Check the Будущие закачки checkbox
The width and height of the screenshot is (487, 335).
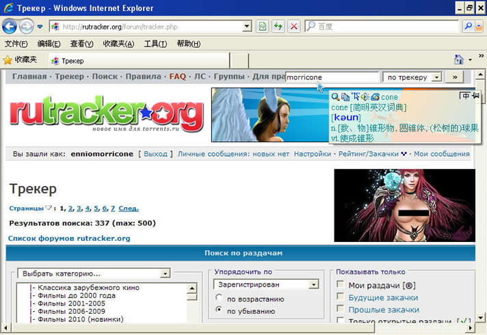click(x=341, y=297)
